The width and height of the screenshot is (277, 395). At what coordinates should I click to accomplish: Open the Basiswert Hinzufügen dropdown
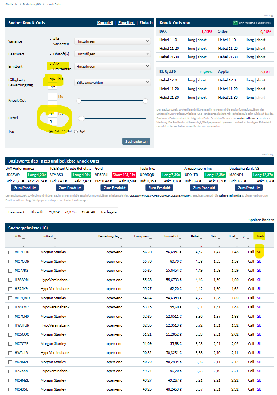tap(112, 54)
